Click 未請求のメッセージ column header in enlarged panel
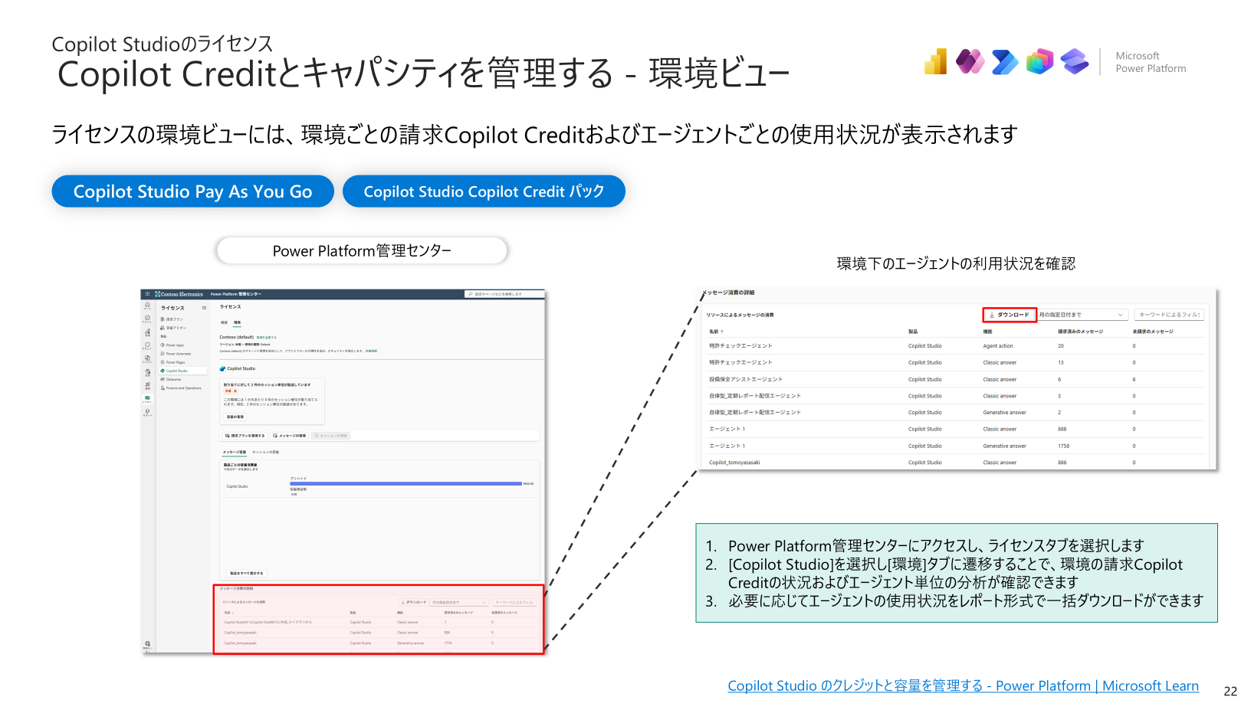The width and height of the screenshot is (1251, 703). pyautogui.click(x=1152, y=332)
